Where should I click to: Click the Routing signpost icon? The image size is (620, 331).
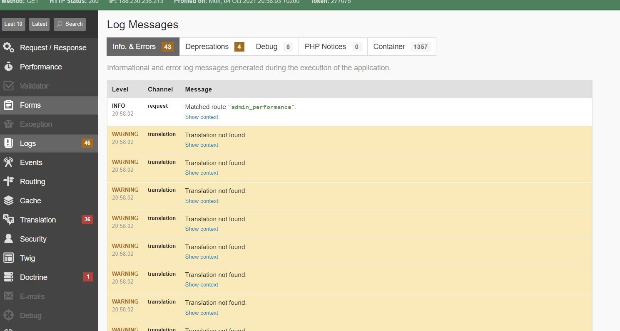pos(8,181)
